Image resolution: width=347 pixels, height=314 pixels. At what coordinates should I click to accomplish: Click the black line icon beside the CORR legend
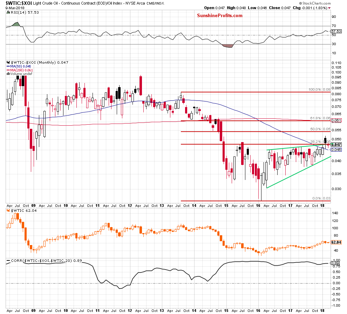point(8,261)
